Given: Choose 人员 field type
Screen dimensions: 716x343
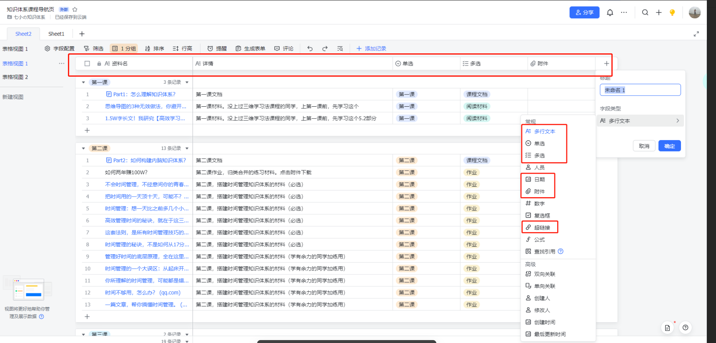Looking at the screenshot, I should tap(558, 168).
